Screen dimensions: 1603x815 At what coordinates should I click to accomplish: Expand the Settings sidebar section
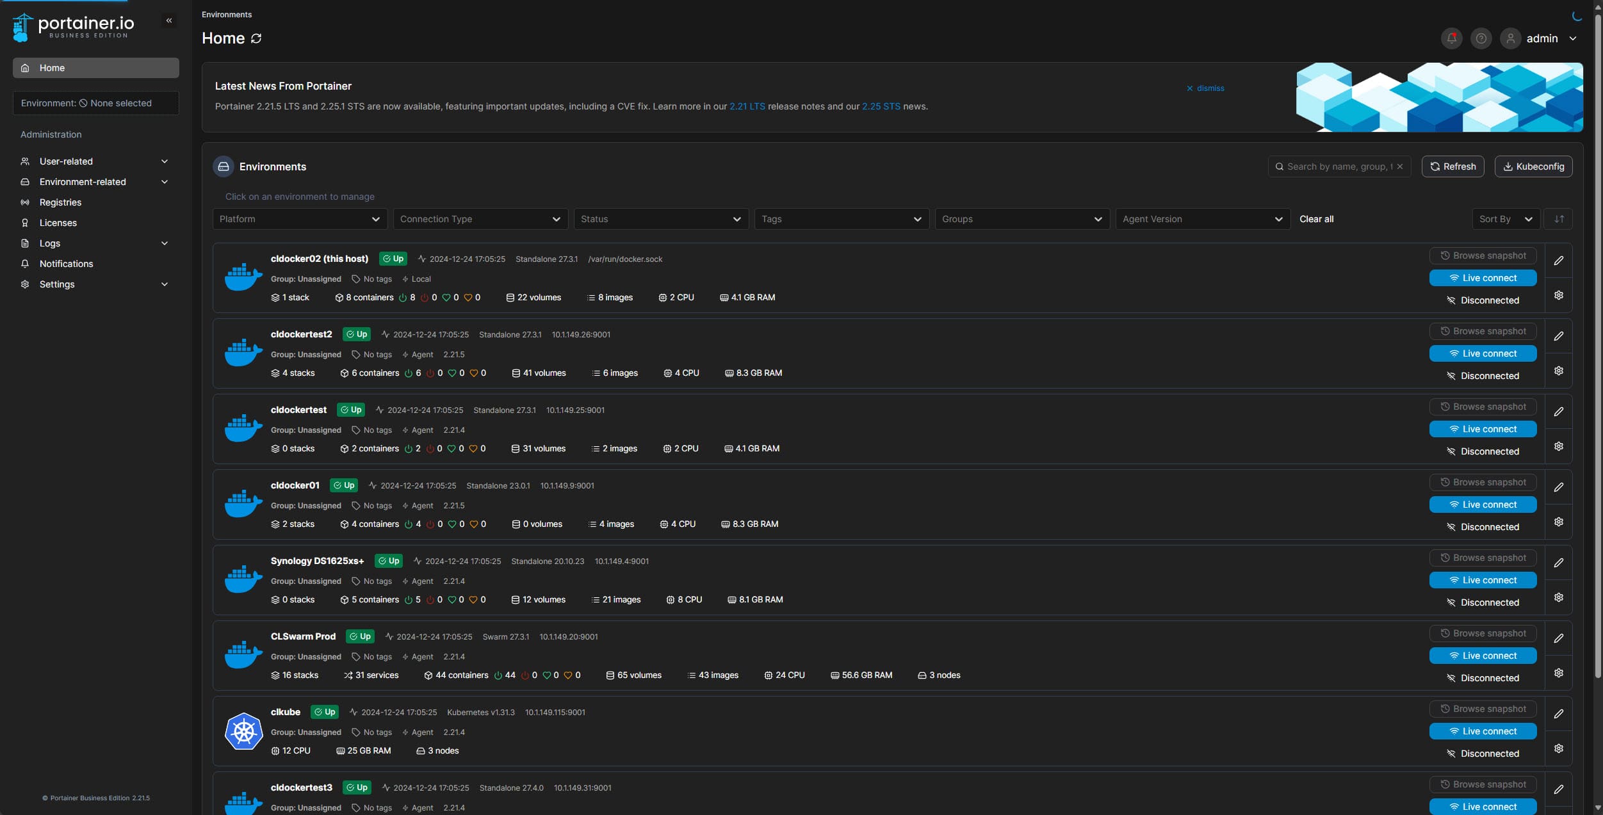click(95, 284)
